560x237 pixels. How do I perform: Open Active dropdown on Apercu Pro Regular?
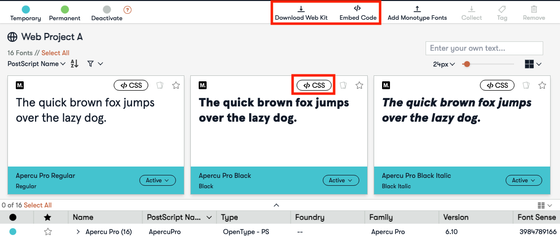[x=157, y=180]
